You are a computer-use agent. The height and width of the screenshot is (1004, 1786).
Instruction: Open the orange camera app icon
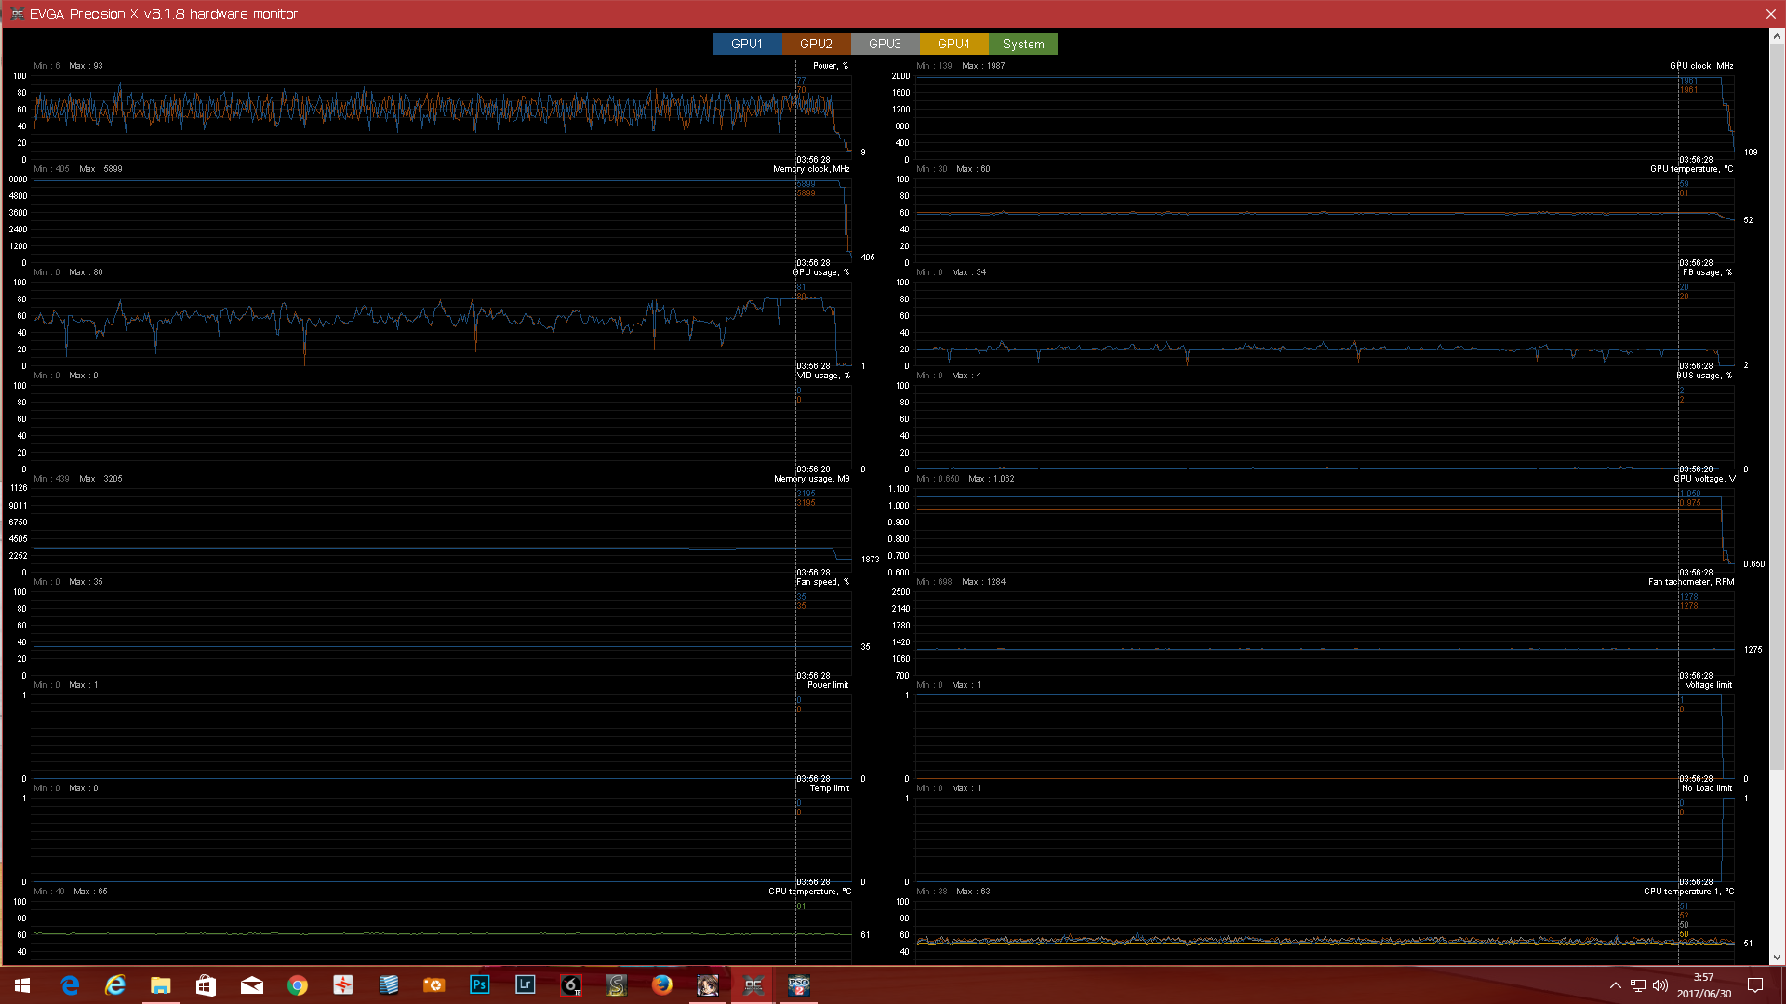(434, 984)
